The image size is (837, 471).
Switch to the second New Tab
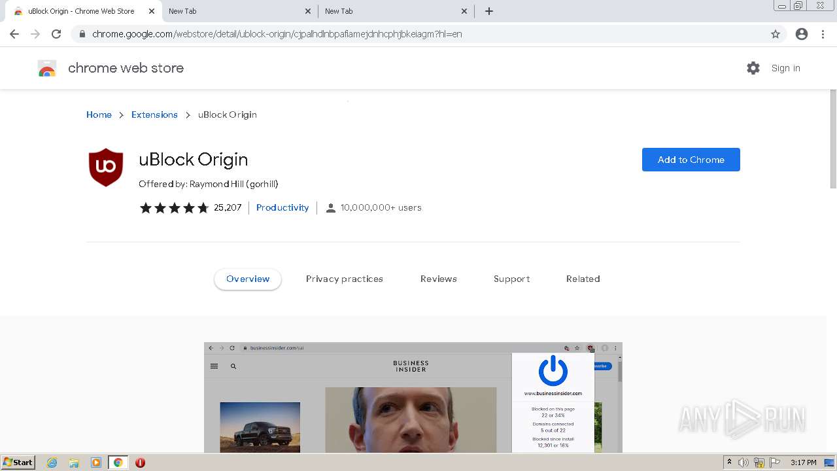(240, 11)
